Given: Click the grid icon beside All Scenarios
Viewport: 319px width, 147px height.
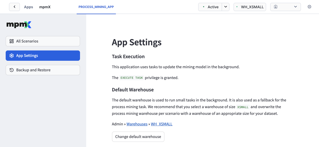Looking at the screenshot, I should click(12, 41).
